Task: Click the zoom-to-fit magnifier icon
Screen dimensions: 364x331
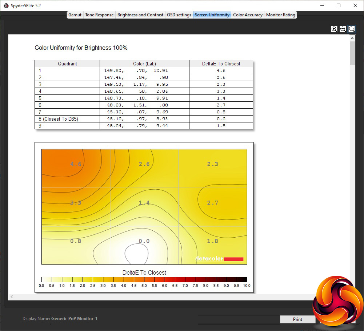Action: pos(352,29)
